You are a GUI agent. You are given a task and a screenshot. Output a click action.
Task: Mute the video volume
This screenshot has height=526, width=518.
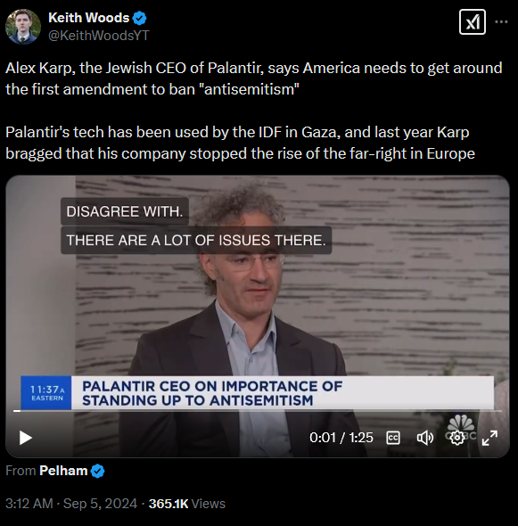(424, 438)
